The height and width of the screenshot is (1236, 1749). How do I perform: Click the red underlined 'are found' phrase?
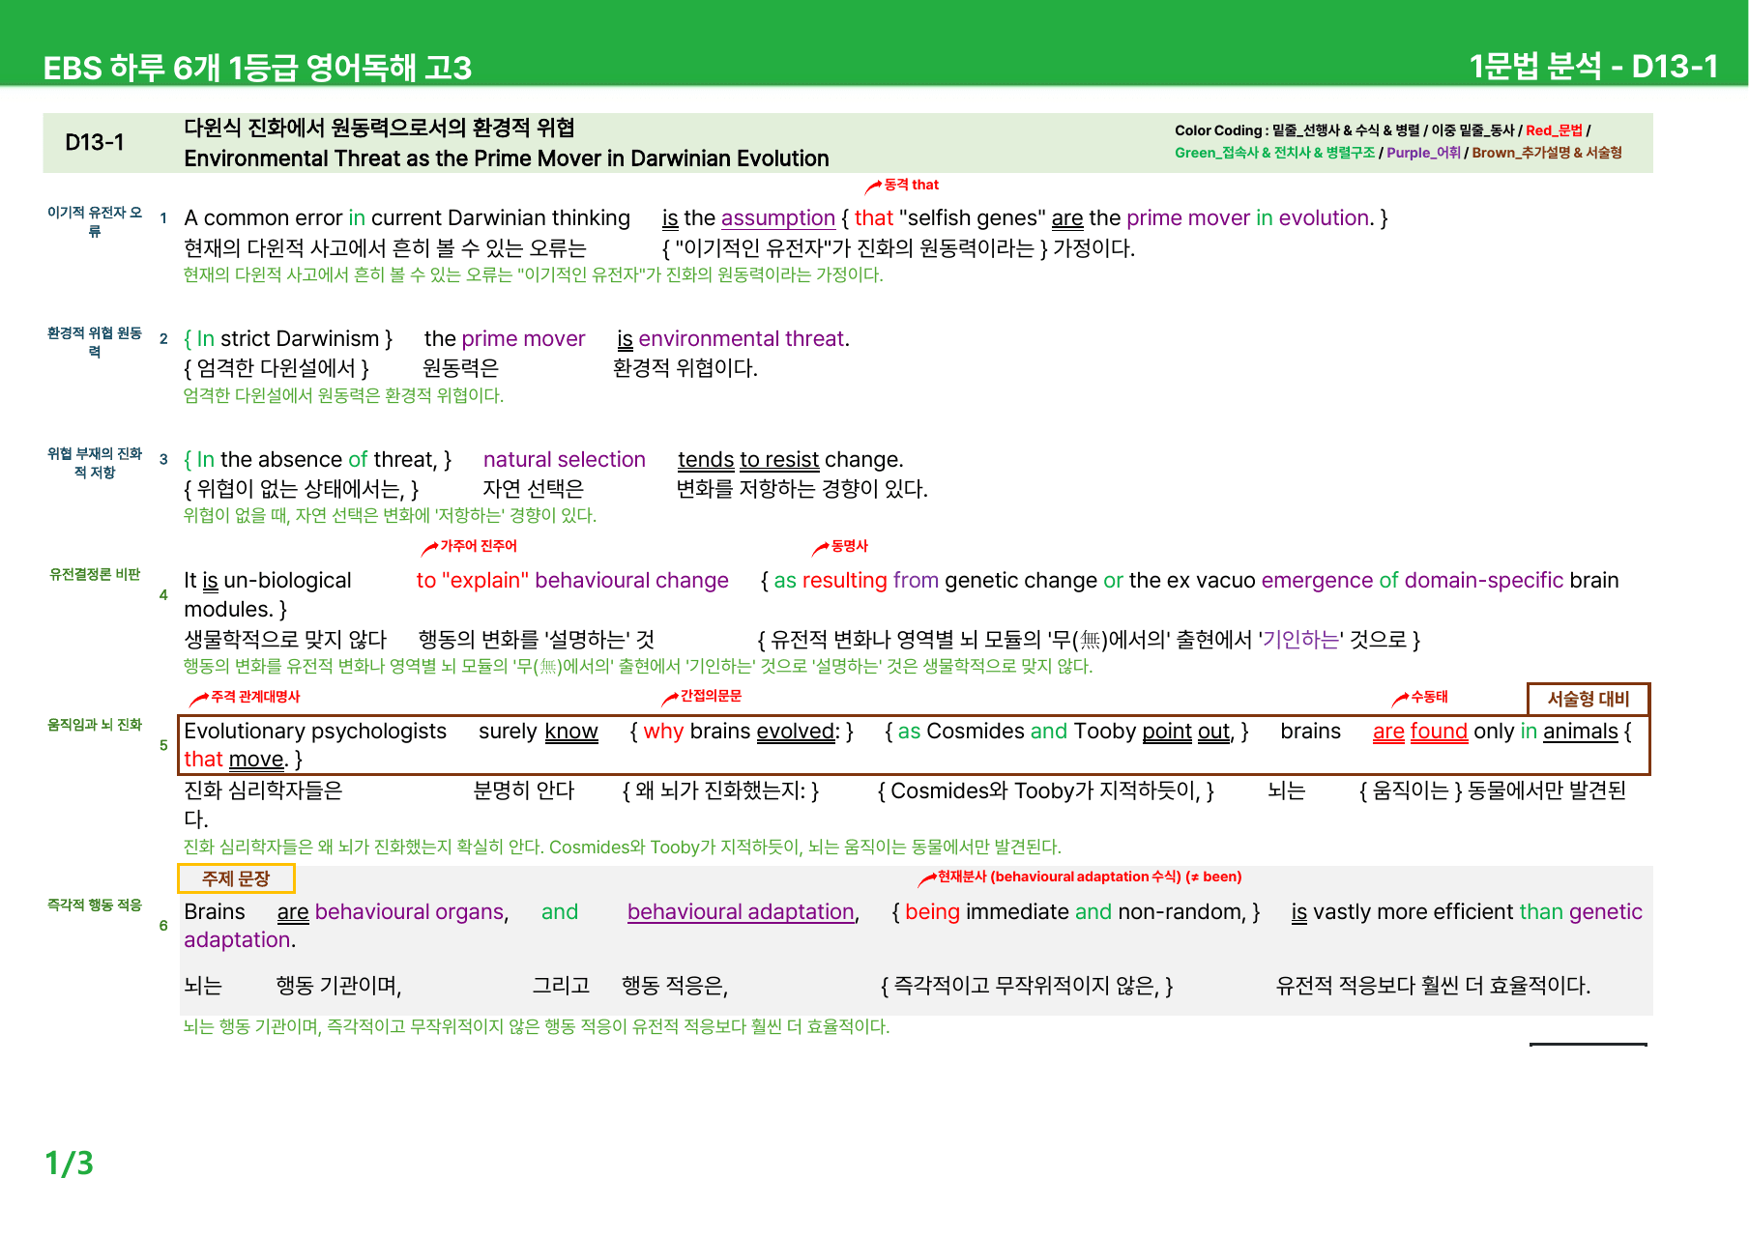[1420, 732]
